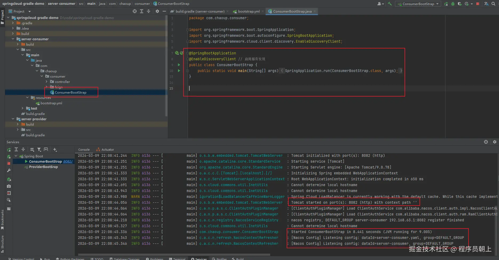Stop the running application with red square
Viewport: 499px width, 260px height.
[478, 4]
